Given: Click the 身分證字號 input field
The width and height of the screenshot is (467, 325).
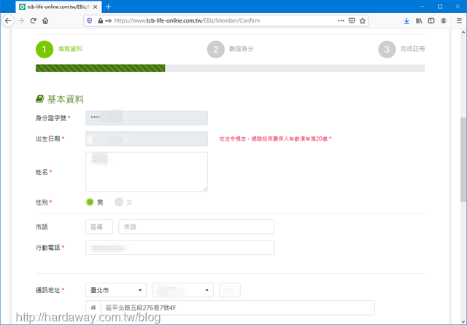Looking at the screenshot, I should [147, 118].
